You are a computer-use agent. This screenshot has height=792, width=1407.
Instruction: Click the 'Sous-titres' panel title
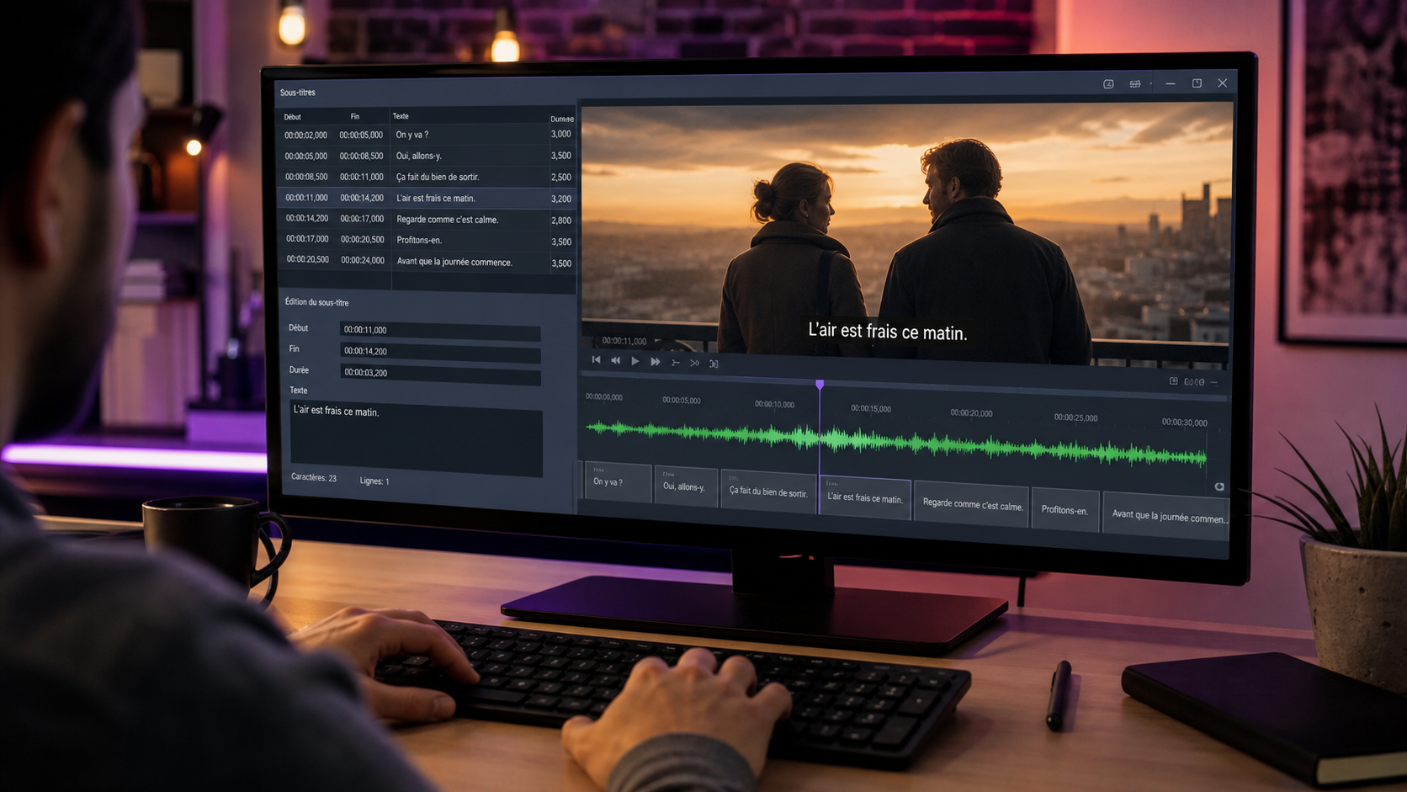point(298,93)
